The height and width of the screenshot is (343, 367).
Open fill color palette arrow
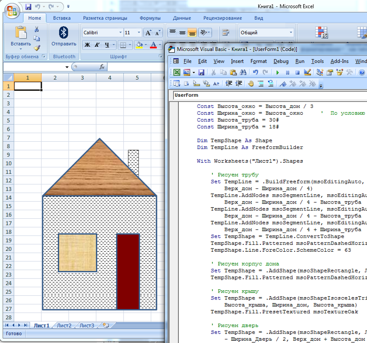point(146,44)
